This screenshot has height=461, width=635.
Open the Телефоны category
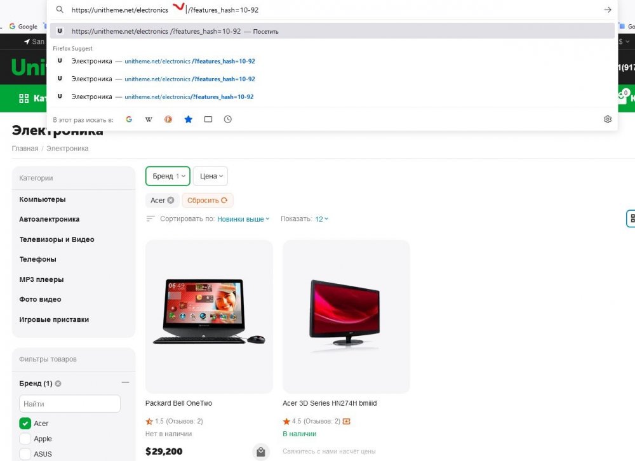(37, 259)
